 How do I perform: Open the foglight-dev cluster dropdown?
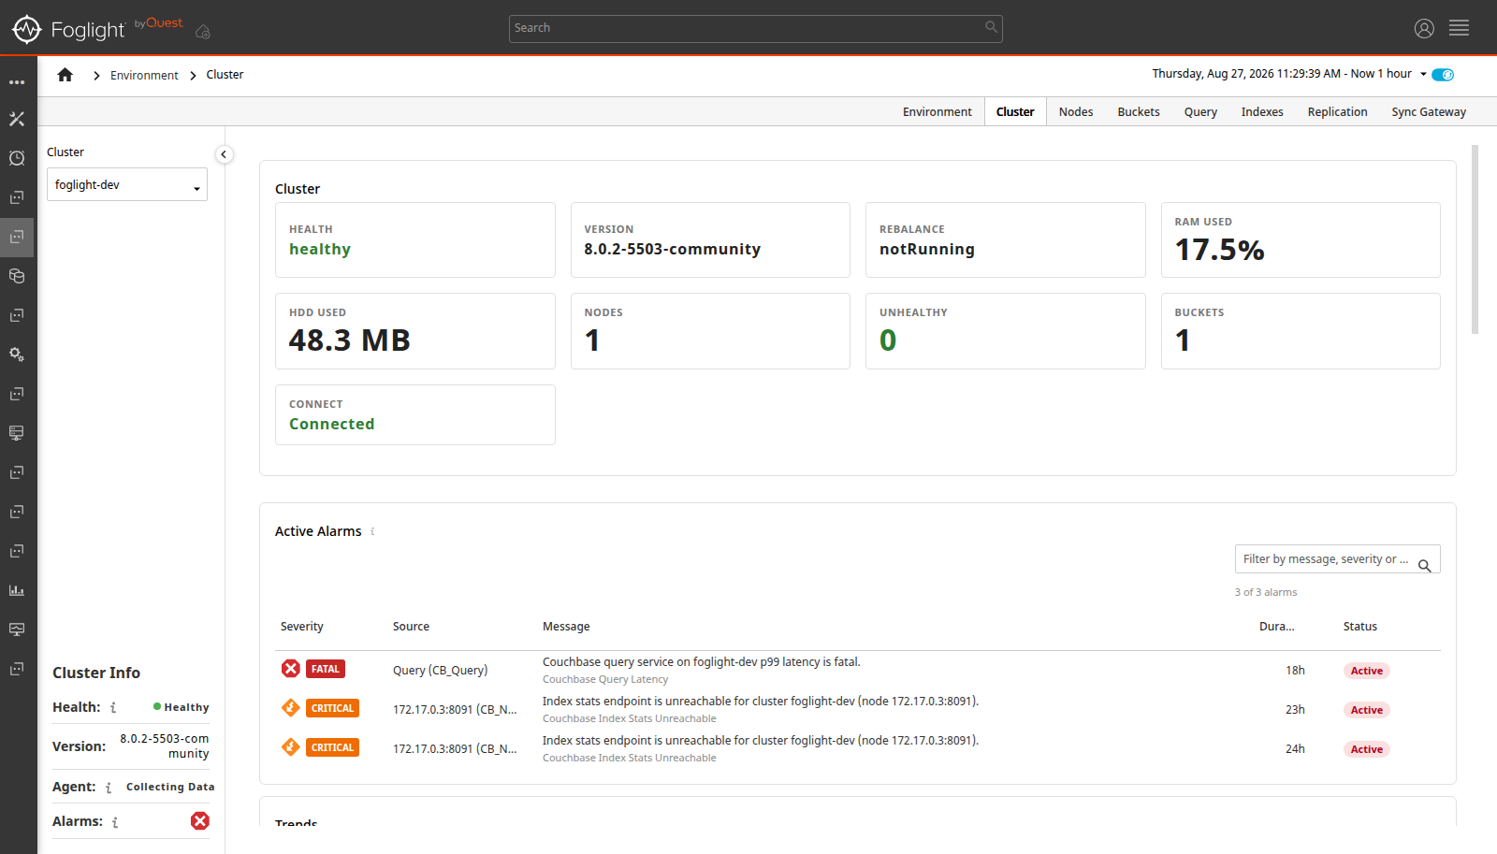(127, 184)
